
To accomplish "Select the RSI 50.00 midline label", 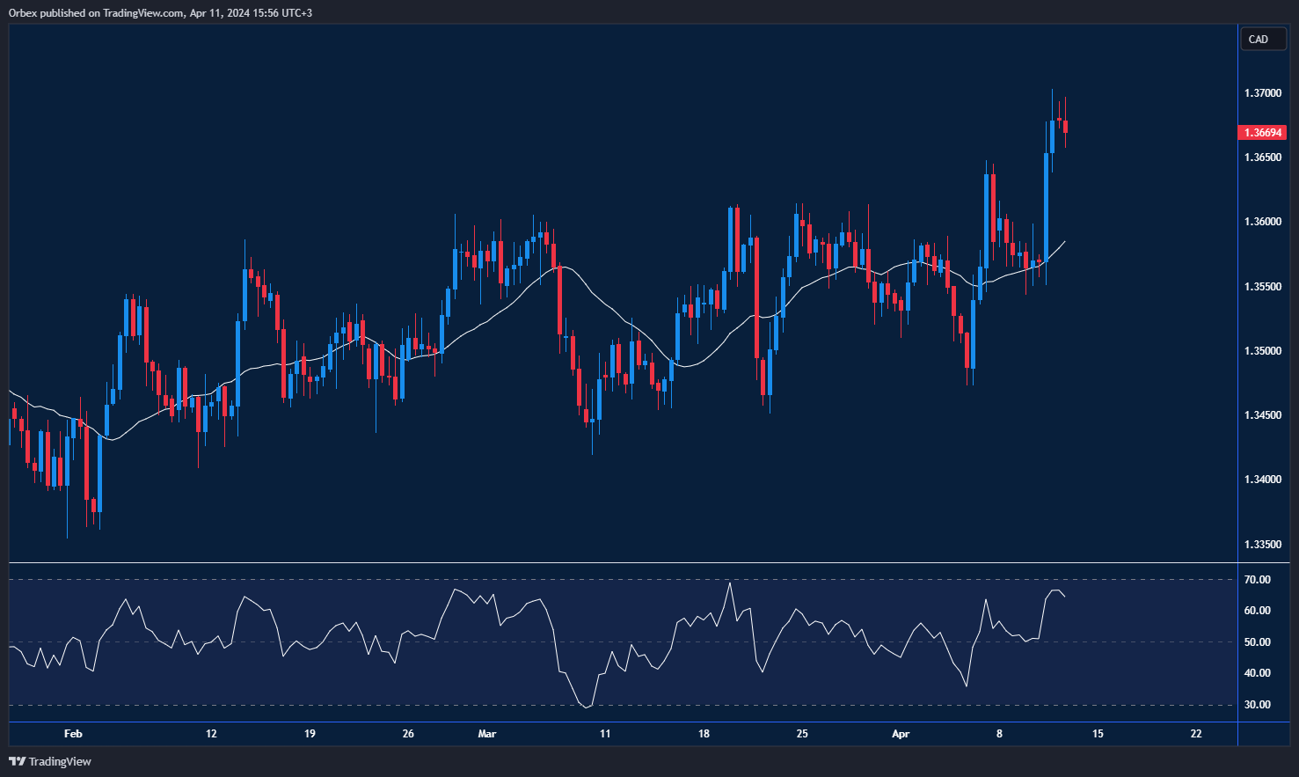I will pyautogui.click(x=1258, y=642).
